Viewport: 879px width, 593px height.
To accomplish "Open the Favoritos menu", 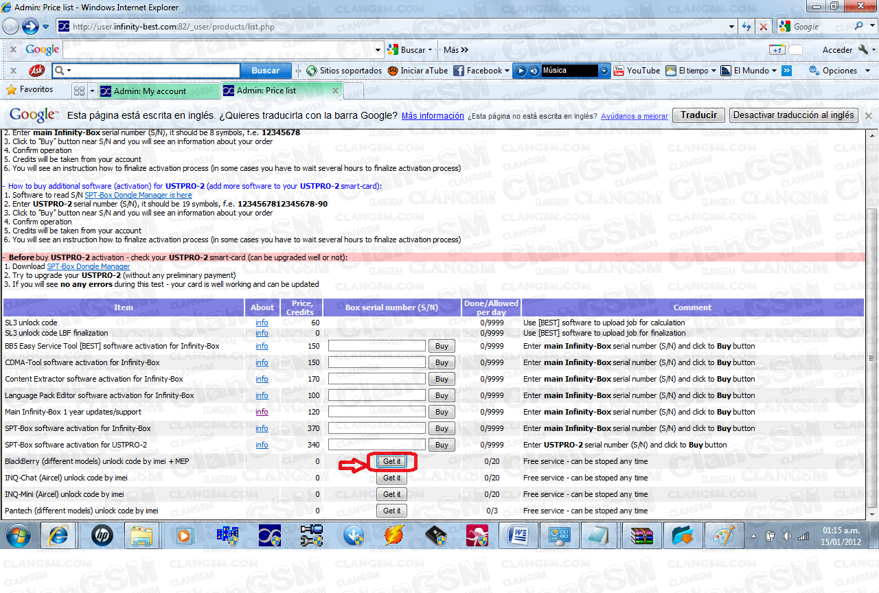I will click(33, 90).
